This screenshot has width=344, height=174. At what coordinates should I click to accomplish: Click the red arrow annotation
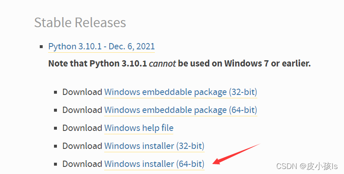(x=236, y=154)
